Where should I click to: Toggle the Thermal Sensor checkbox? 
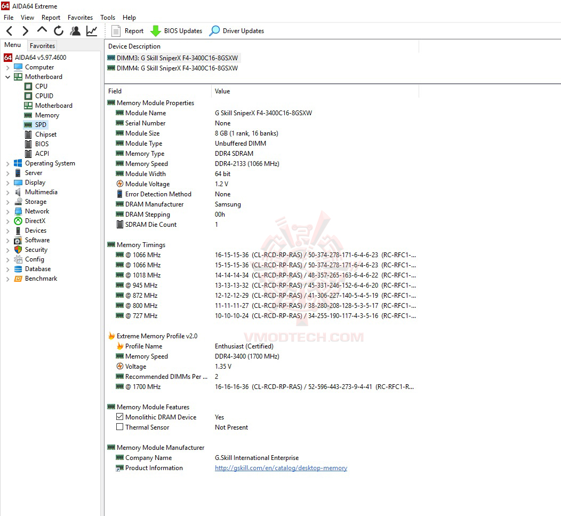point(120,427)
